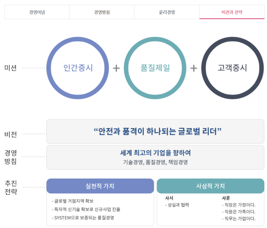Screen dimensions: 267x228
Task: Click the 사상적 가치 header
Action: click(210, 186)
